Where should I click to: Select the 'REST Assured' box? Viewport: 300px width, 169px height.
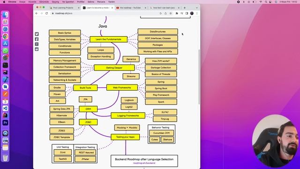click(x=85, y=153)
